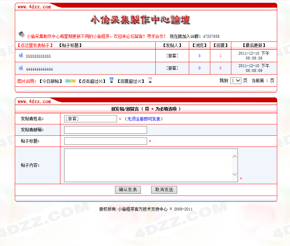Screen dimensions: 290x246
Task: Click the 游客 poster cell of first post
Action: pos(172,56)
